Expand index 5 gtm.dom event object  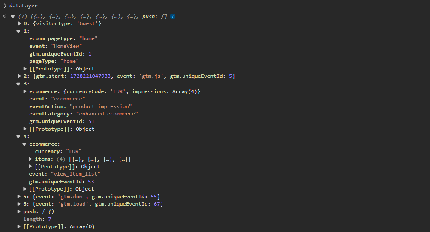(x=19, y=197)
